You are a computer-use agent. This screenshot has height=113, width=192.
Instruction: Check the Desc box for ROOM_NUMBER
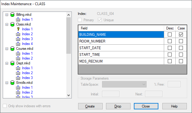(x=170, y=41)
